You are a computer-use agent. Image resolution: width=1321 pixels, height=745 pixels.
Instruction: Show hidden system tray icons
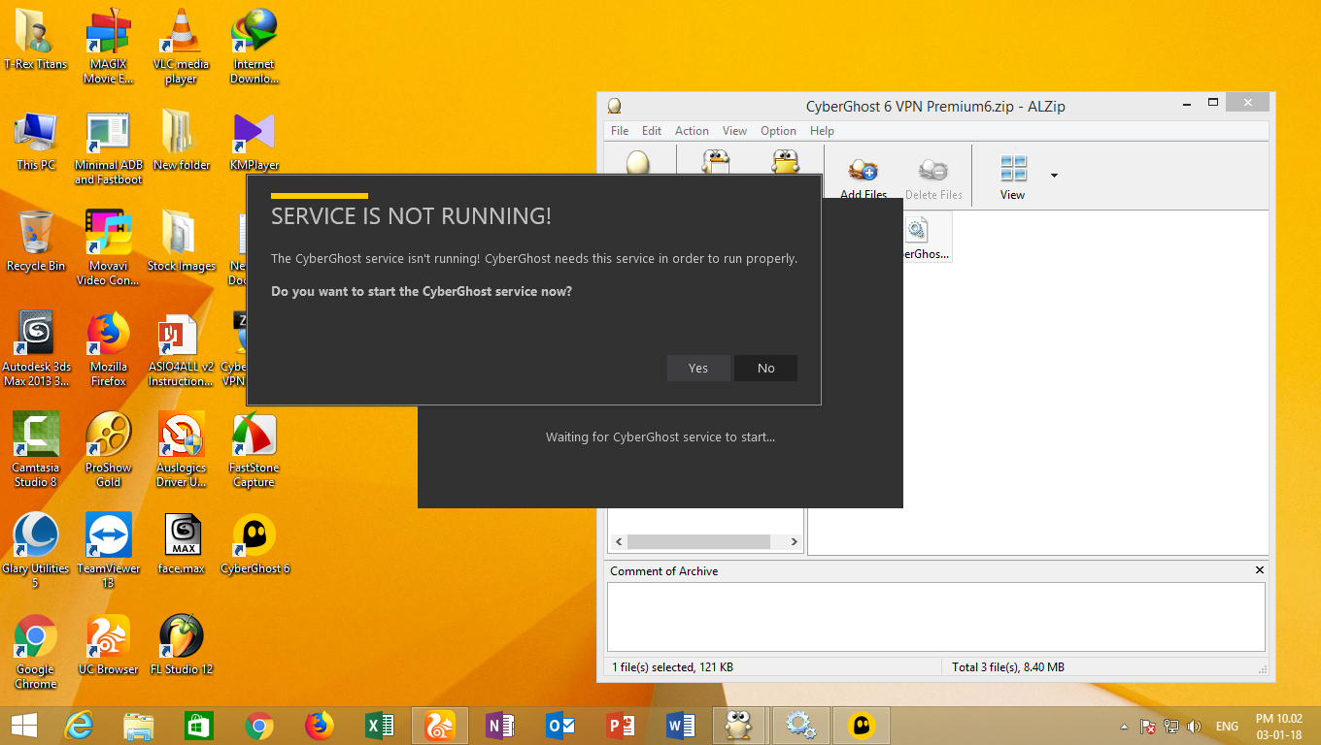[1125, 727]
